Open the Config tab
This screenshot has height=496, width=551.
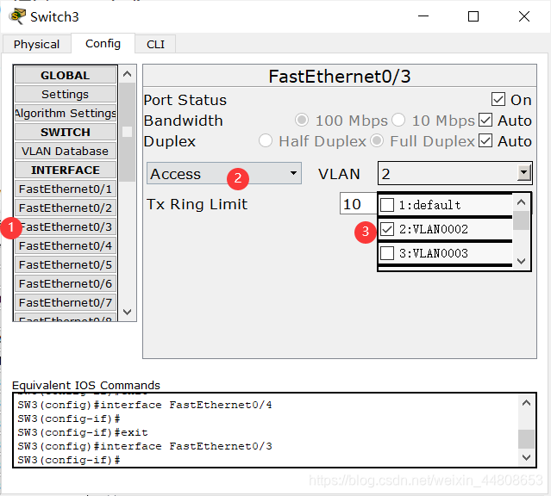[103, 44]
